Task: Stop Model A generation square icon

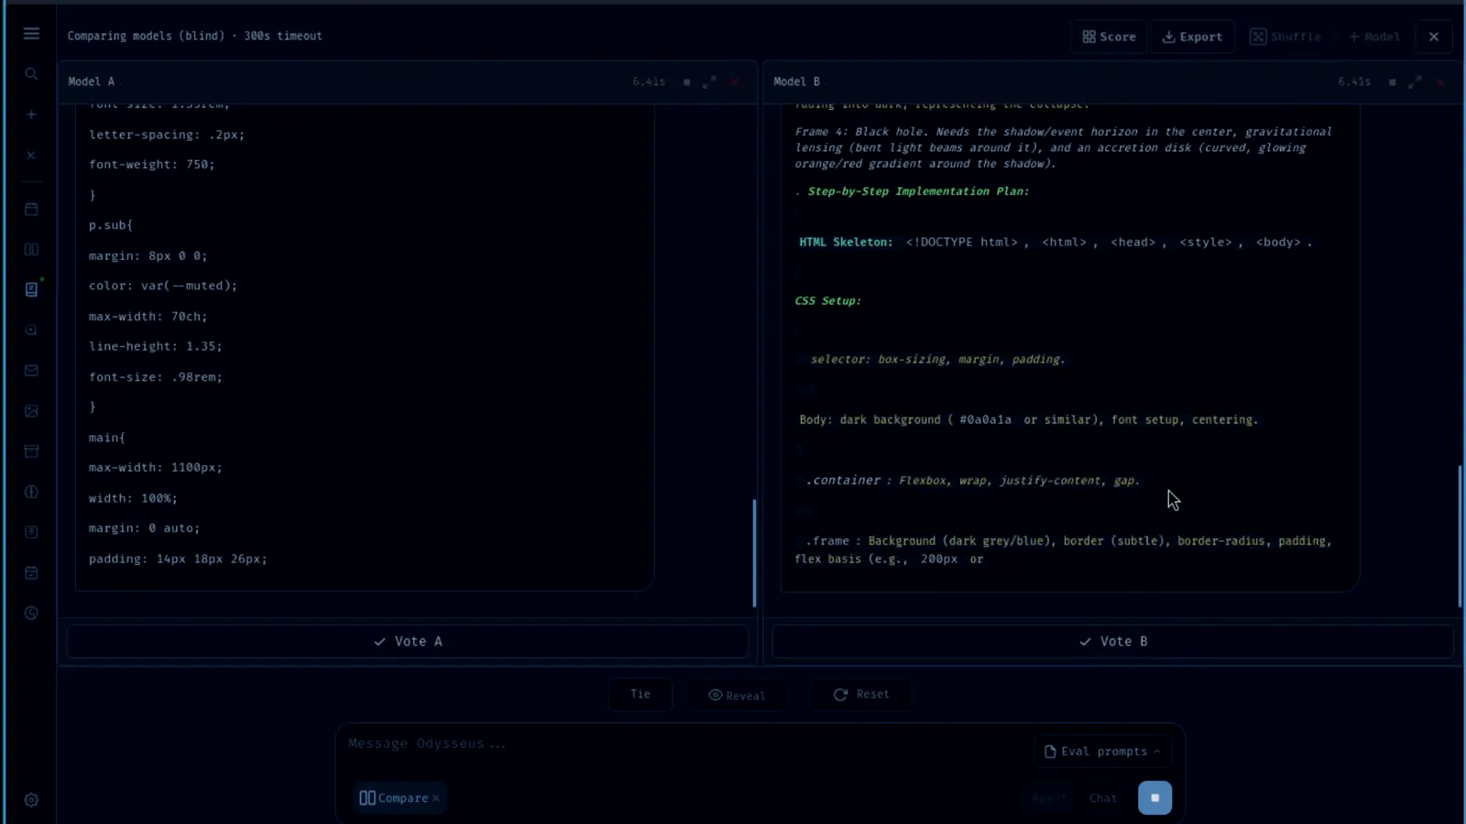Action: point(686,82)
